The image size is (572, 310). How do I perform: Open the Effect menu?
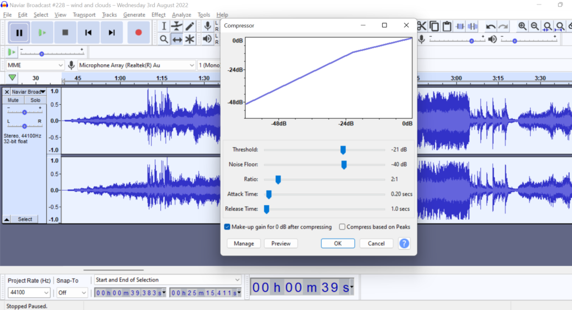158,14
